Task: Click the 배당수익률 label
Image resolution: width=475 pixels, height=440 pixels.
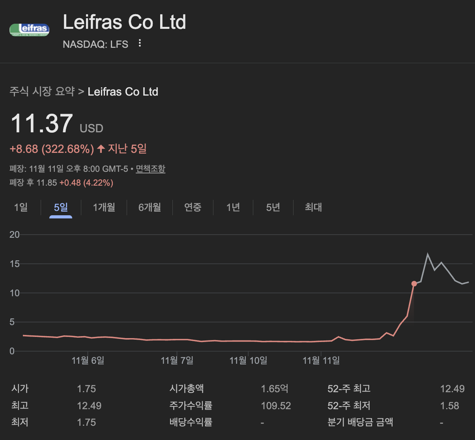Action: (191, 422)
